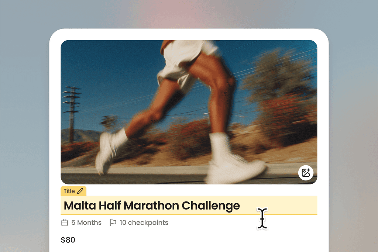Select the yellow Title label tag
This screenshot has width=378, height=252.
click(73, 191)
